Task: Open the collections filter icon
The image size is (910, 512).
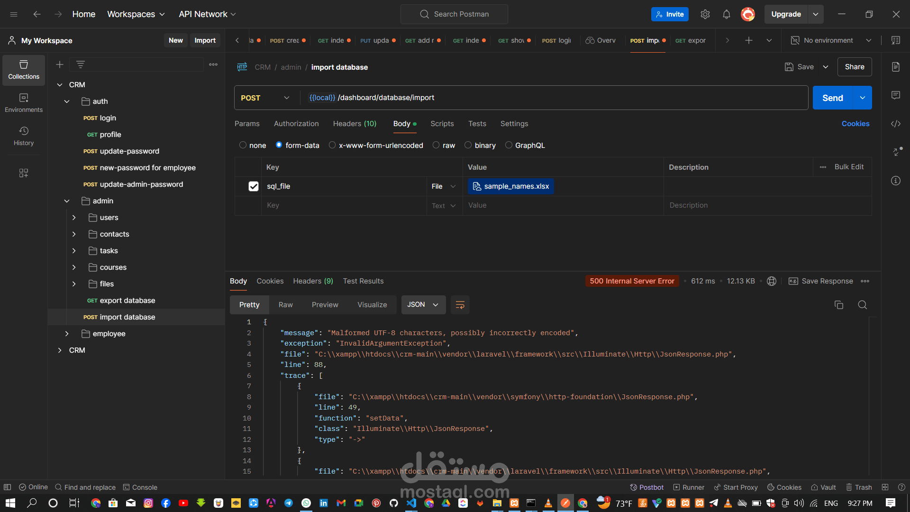Action: (81, 64)
